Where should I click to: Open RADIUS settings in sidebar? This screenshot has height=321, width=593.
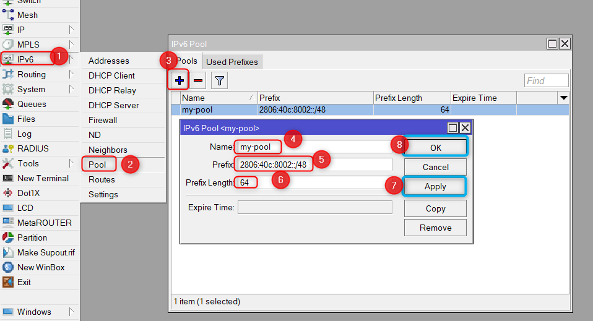[33, 148]
